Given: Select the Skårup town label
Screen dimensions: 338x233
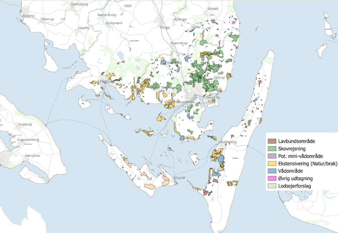Looking at the screenshot, I should (219, 78).
